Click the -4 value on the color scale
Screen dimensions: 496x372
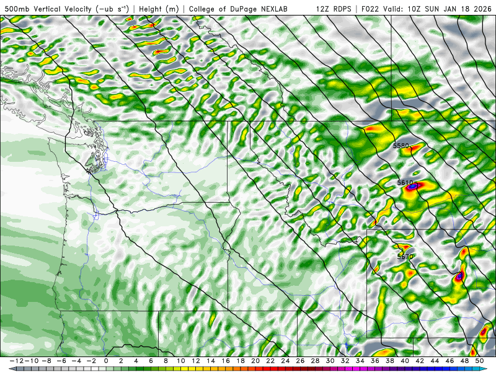point(76,361)
